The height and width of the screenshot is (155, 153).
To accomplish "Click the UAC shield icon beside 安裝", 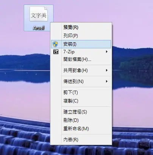I will point(55,44).
